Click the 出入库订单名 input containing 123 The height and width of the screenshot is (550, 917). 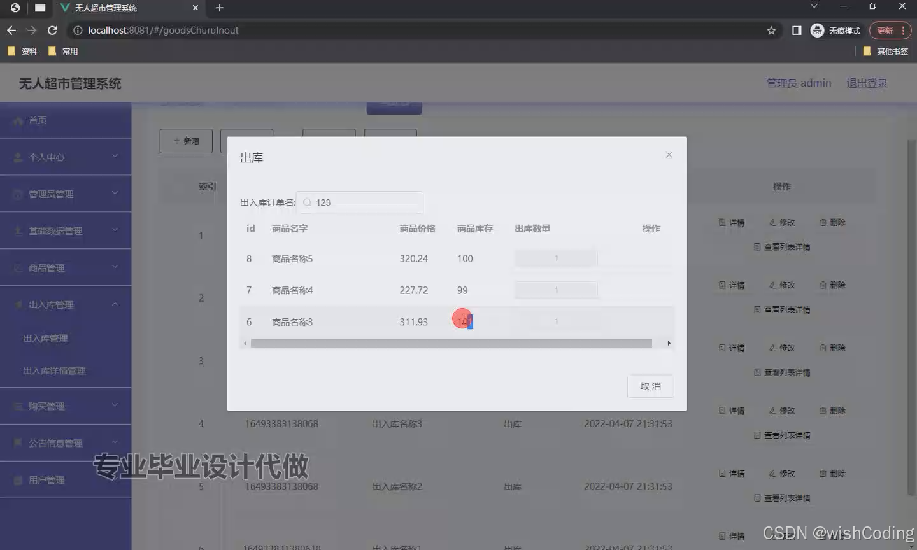(x=360, y=202)
